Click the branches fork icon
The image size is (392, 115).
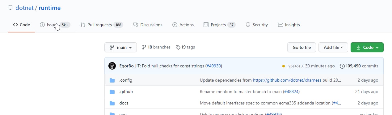144,47
